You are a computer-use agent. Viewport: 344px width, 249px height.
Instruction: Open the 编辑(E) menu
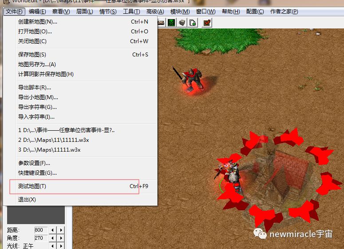(x=37, y=12)
